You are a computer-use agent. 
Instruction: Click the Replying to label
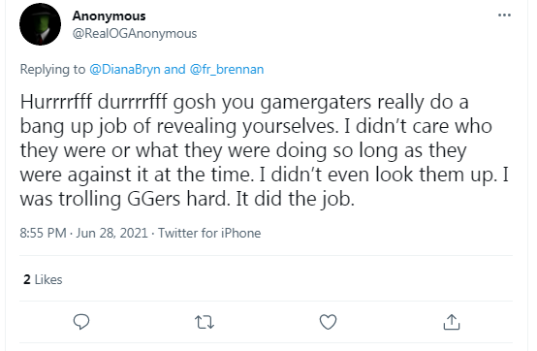coord(52,70)
